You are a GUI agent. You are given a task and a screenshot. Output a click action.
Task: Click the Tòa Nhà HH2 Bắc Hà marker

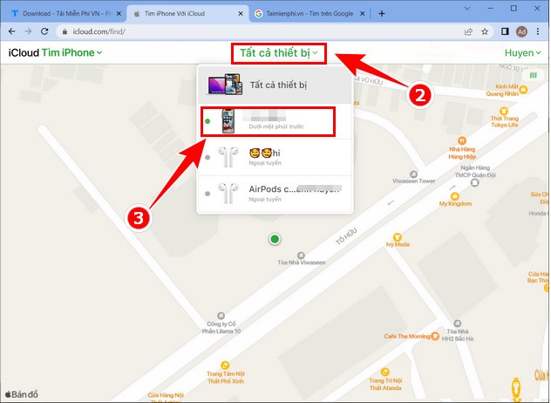(457, 323)
